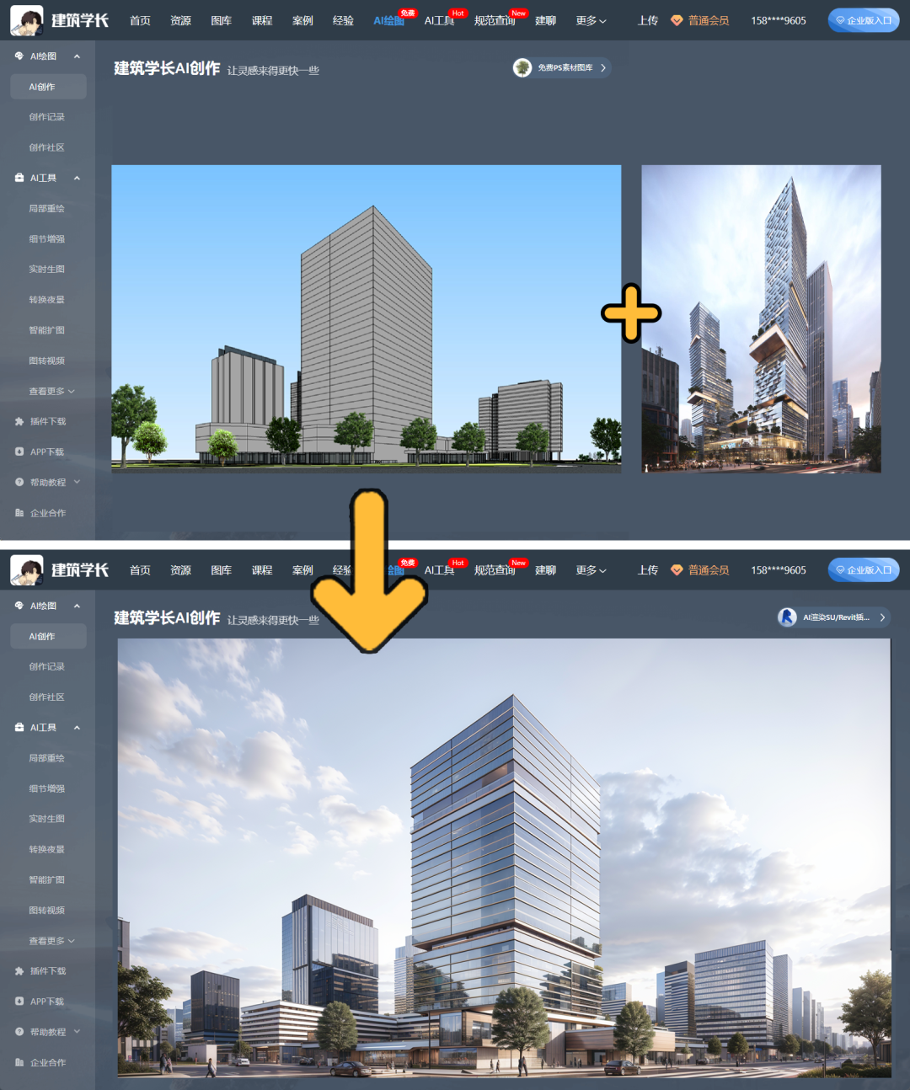Select AI创作 in upper page sidebar
Screen dimensions: 910x1090
(x=48, y=87)
